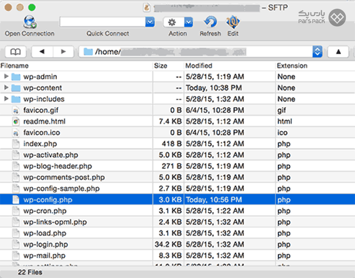Go back with the left arrow

42,52
